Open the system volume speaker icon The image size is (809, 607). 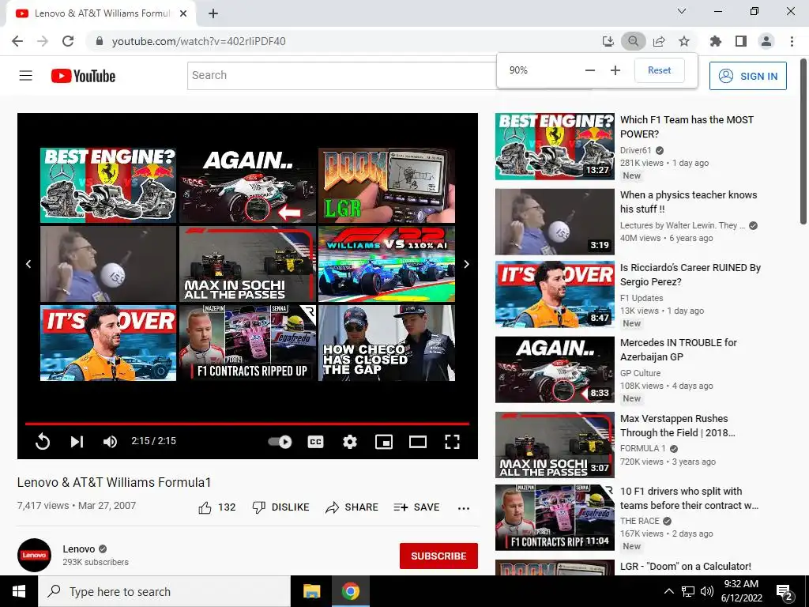[707, 591]
